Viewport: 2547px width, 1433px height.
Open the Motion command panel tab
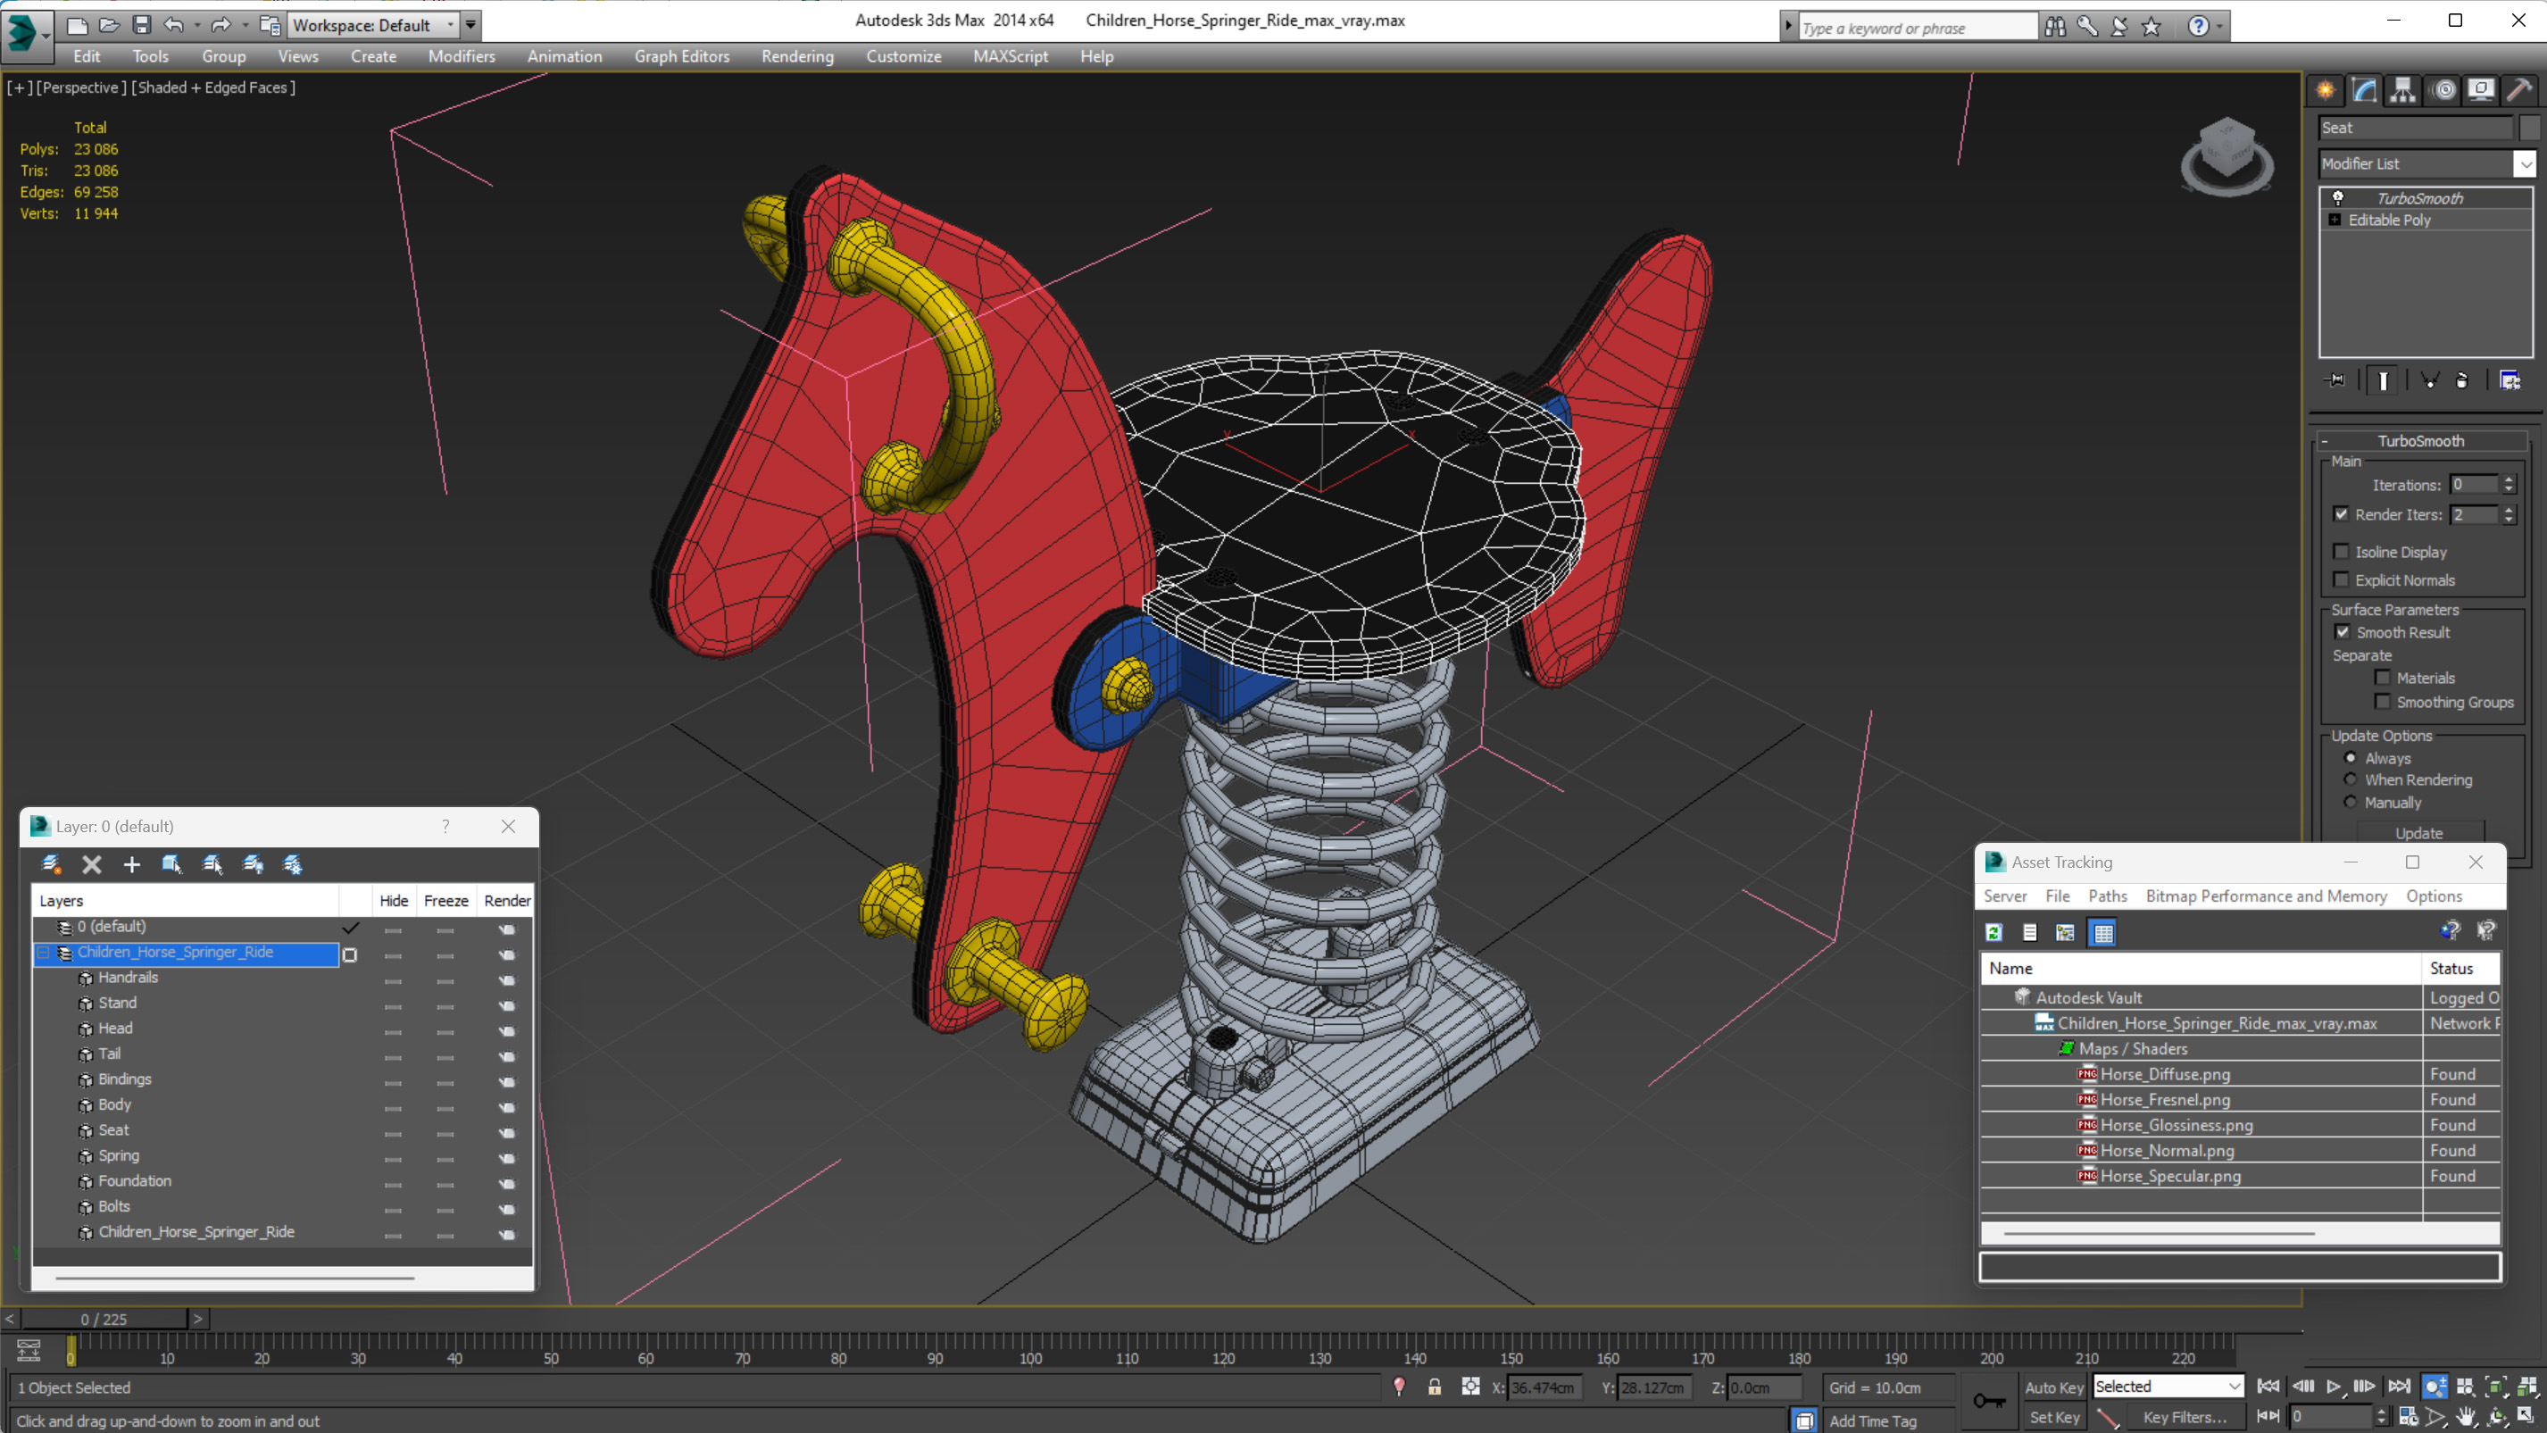[x=2444, y=91]
